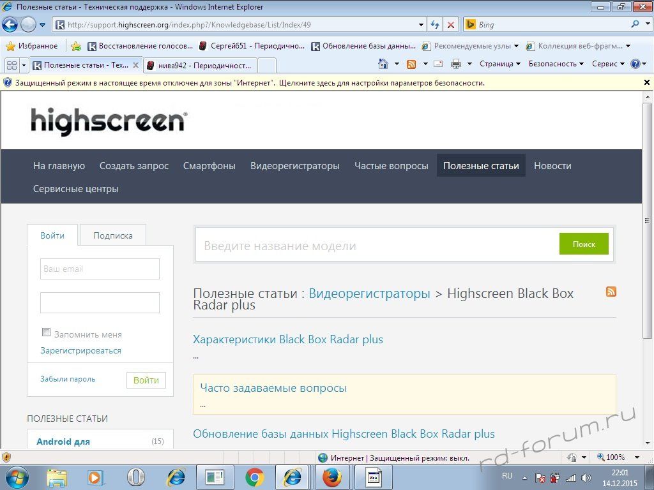654x490 pixels.
Task: Expand Рекомендуемые узлы favorites dropdown
Action: (516, 46)
